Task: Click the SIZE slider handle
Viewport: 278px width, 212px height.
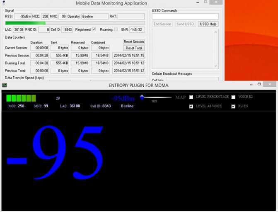Action: point(142,97)
